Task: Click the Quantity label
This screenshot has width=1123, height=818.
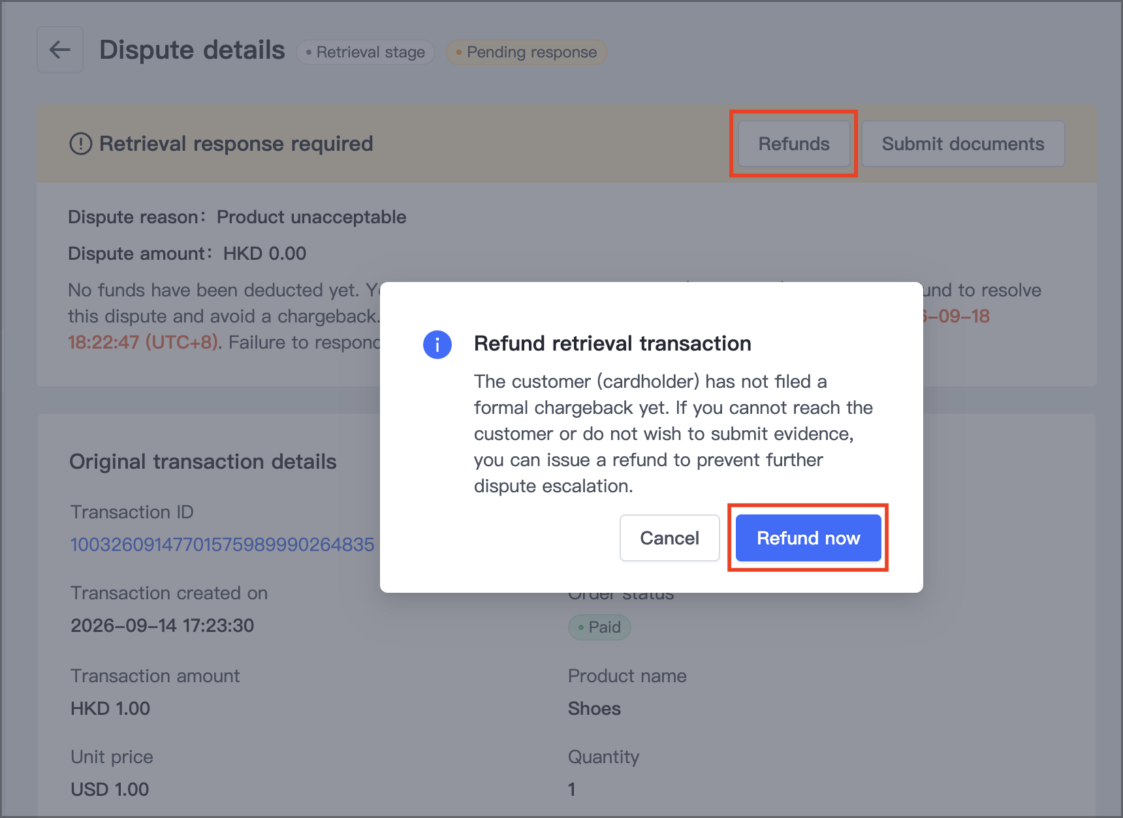Action: tap(603, 757)
